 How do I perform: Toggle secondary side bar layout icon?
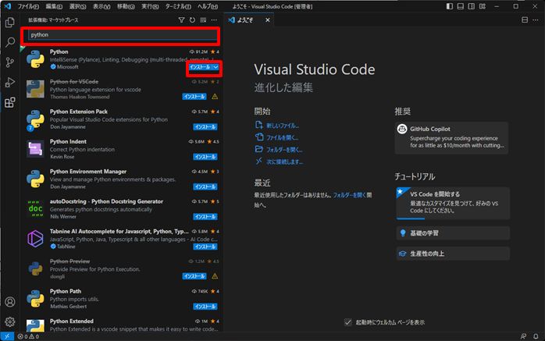pyautogui.click(x=472, y=6)
